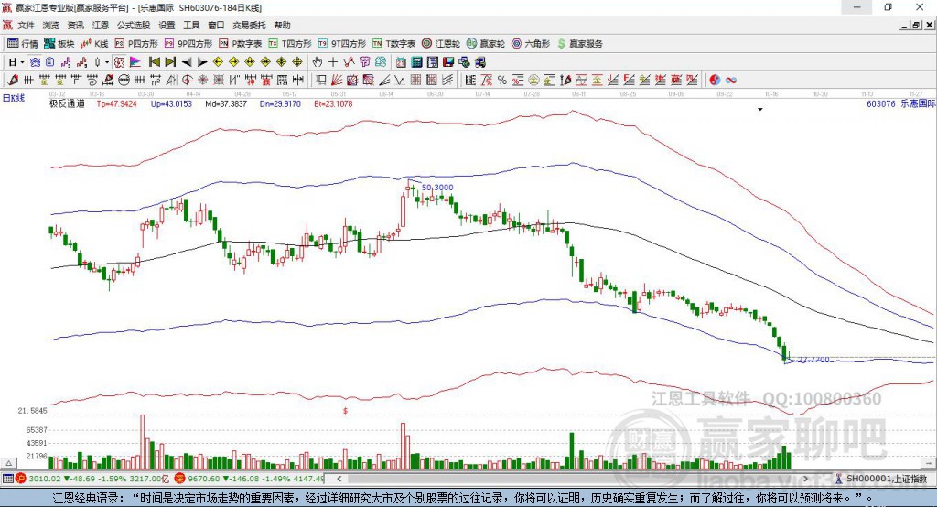Click the percent sign tool icon

[x=502, y=80]
